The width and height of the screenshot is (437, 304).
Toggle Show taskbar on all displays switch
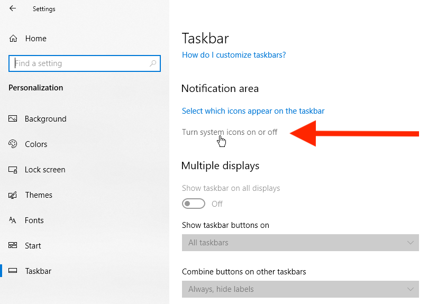194,204
